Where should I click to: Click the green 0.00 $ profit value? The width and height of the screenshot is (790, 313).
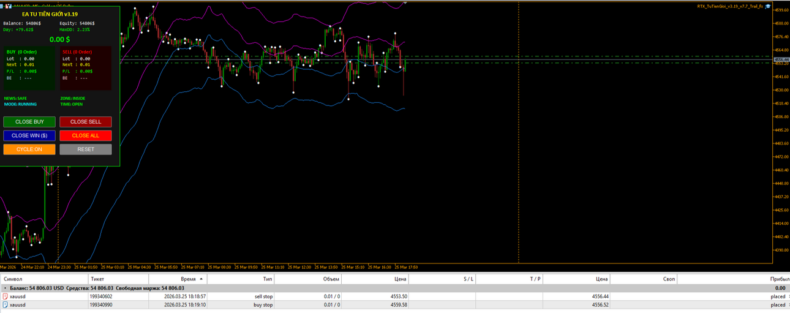click(59, 39)
